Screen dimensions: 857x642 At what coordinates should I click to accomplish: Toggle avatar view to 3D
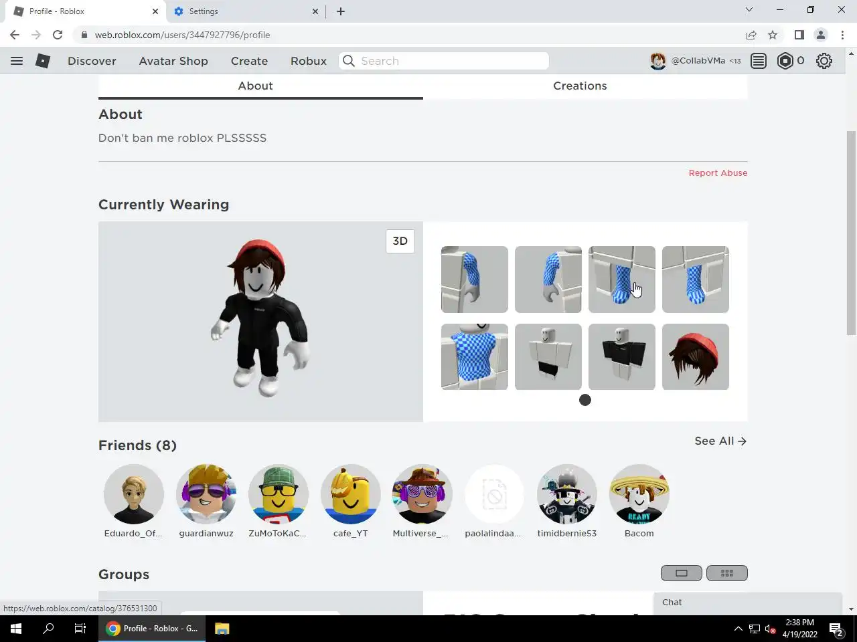(400, 241)
